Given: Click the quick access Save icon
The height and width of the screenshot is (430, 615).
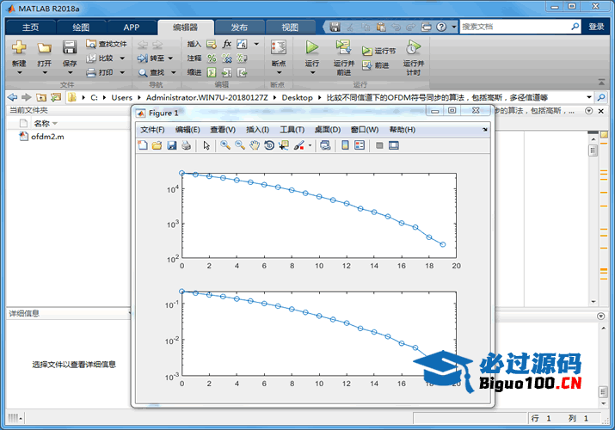Looking at the screenshot, I should tap(335, 27).
